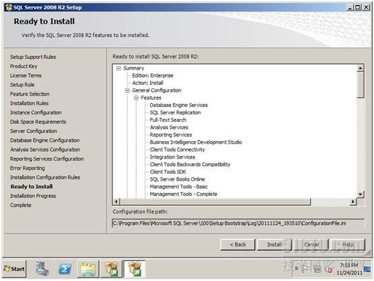The height and width of the screenshot is (281, 374).
Task: Click the summary list scroll up arrow
Action: point(361,68)
